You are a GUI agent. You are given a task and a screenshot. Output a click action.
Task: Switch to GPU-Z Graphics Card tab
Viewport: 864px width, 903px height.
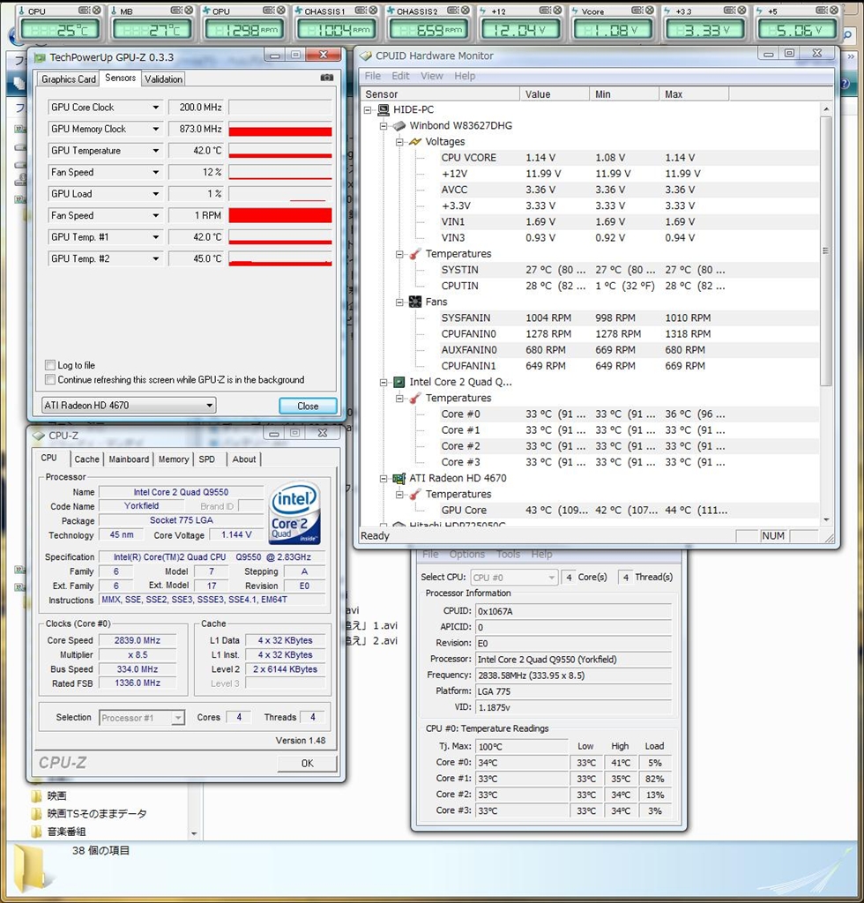click(x=69, y=78)
